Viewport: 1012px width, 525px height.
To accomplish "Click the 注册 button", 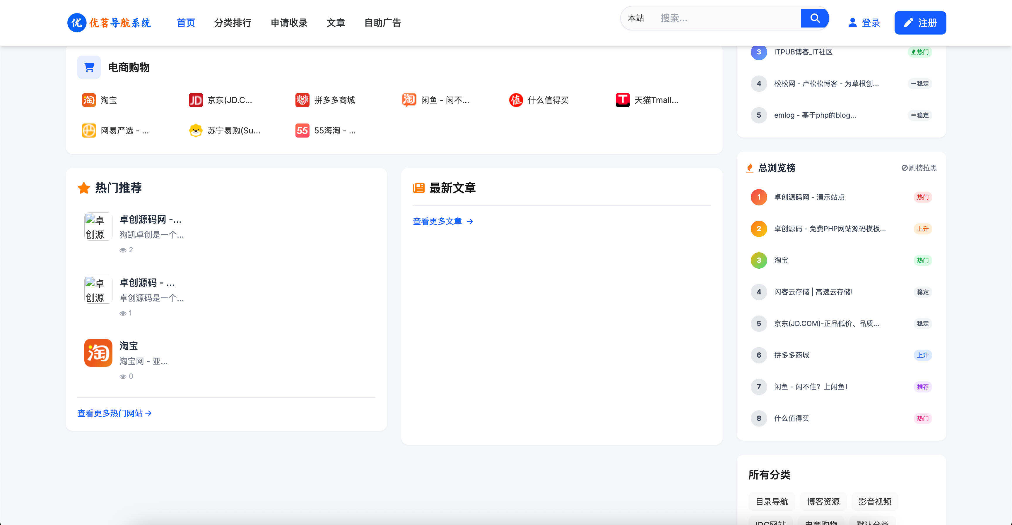I will (920, 22).
